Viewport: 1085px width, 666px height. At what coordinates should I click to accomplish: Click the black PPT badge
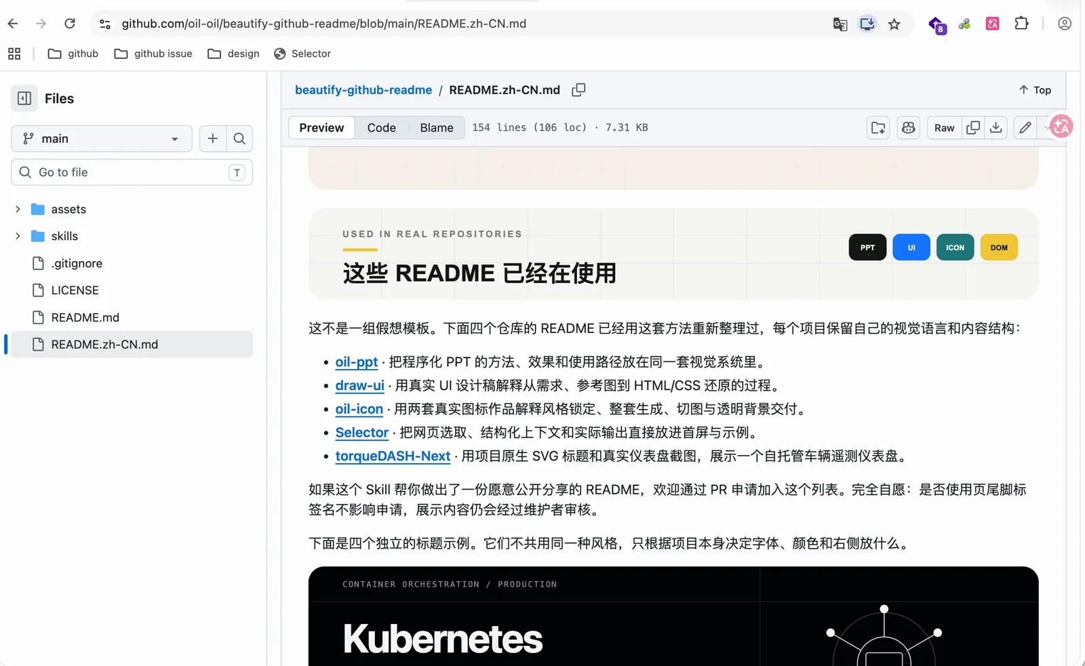coord(867,248)
